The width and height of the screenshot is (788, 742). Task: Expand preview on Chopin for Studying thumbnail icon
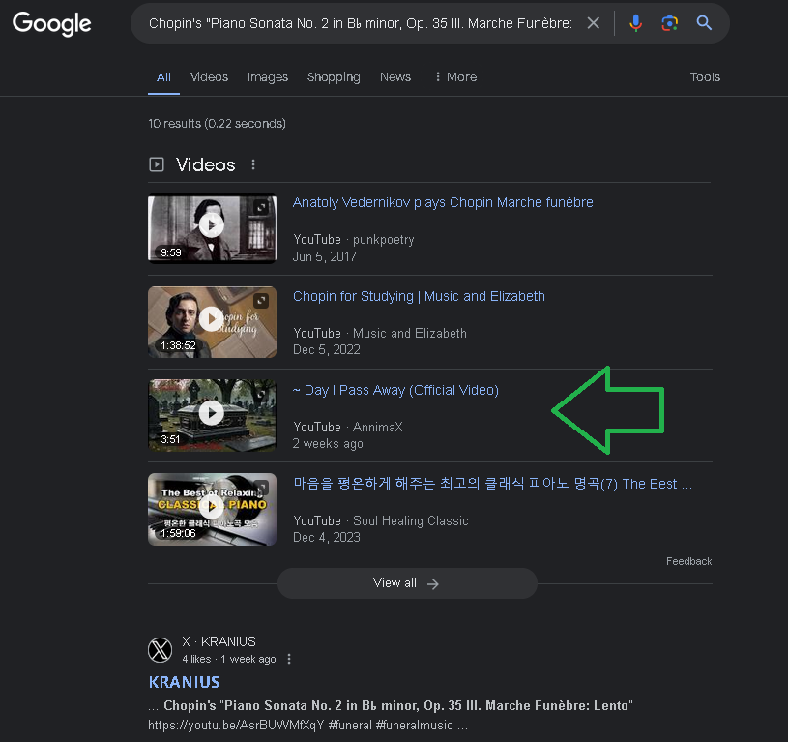coord(261,301)
